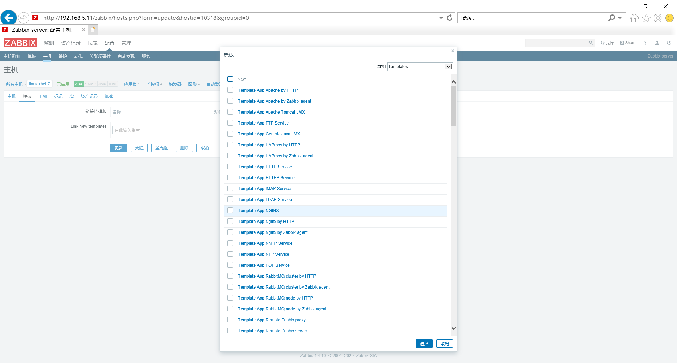Open browser settings gear icon
This screenshot has height=363, width=677.
tap(658, 18)
